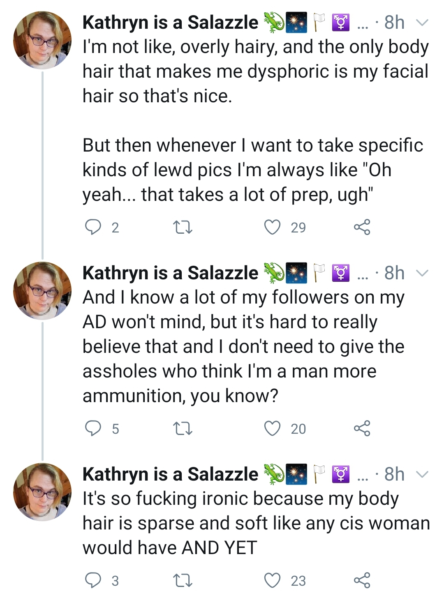The height and width of the screenshot is (596, 444).
Task: Tap the avatar next to the third tweet
Action: (42, 492)
